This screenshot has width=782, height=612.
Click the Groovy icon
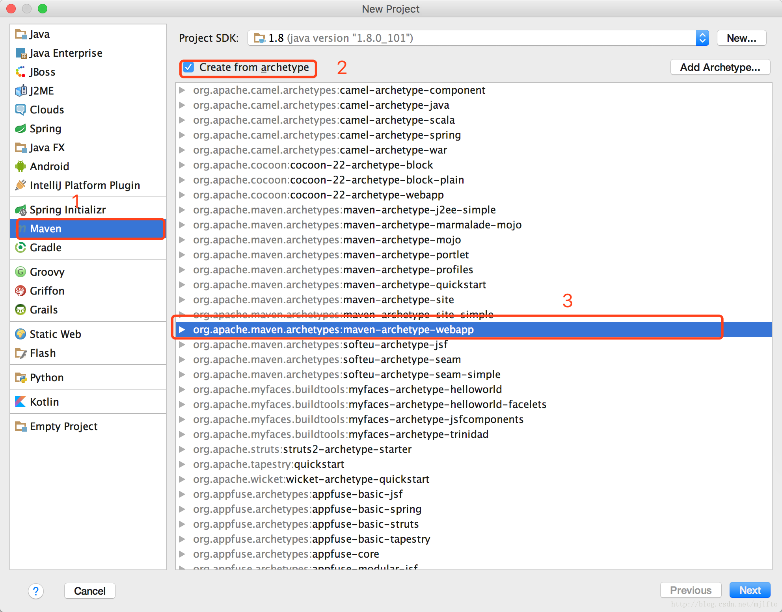point(20,272)
